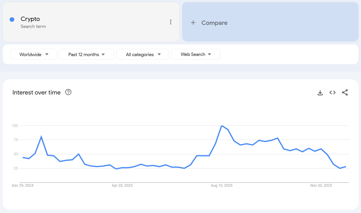
Task: Select the Search term text under Crypto
Action: [x=33, y=26]
